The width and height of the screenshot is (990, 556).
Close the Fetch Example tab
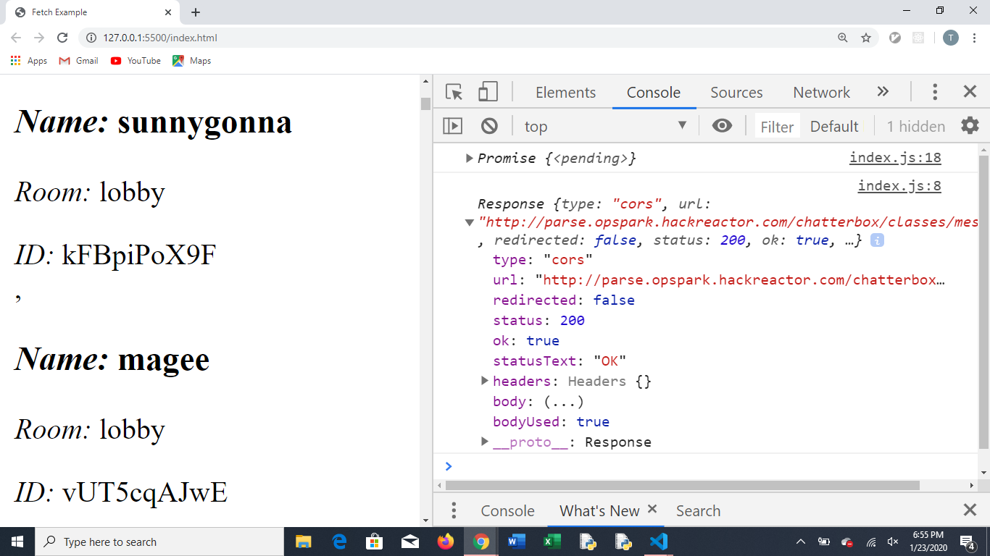168,12
